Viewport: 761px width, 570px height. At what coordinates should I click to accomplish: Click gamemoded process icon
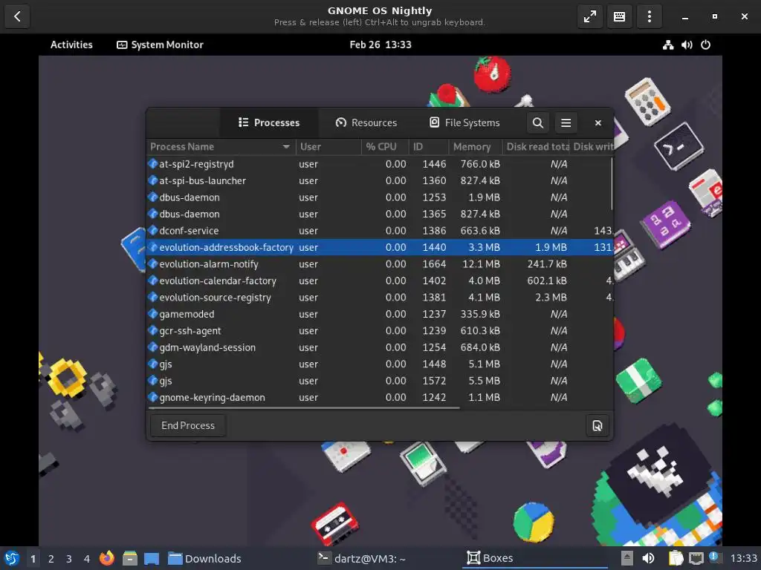[x=153, y=314]
